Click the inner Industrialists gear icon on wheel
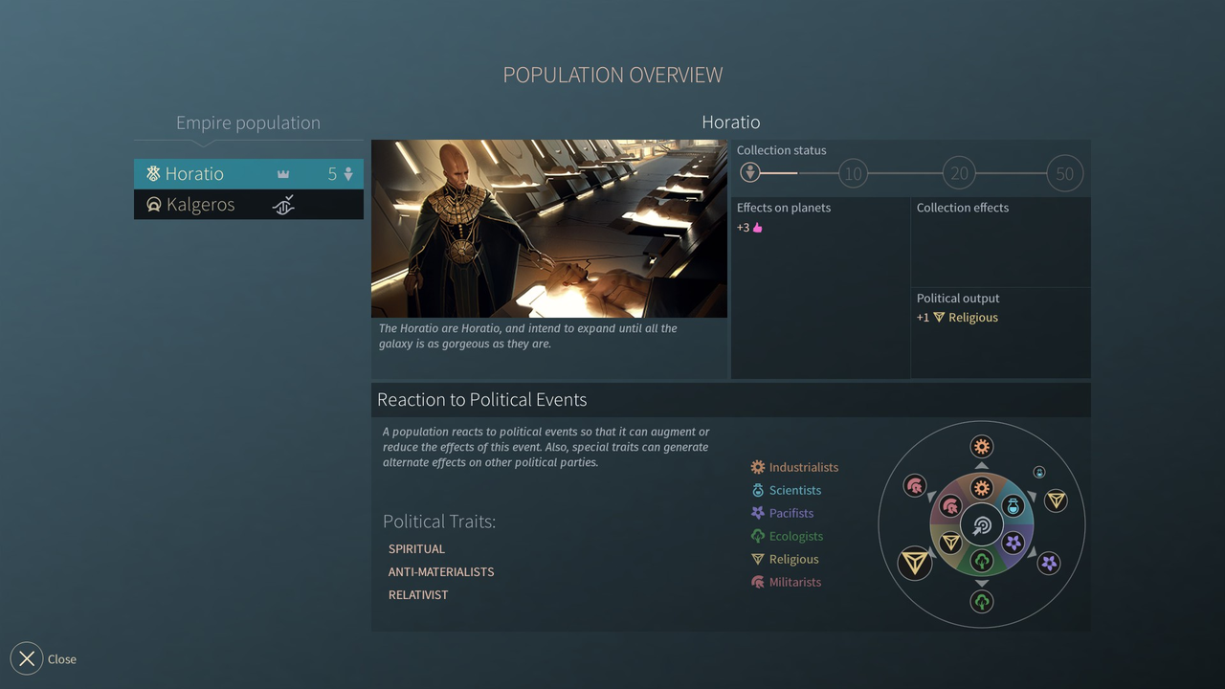Image resolution: width=1225 pixels, height=689 pixels. coord(982,488)
